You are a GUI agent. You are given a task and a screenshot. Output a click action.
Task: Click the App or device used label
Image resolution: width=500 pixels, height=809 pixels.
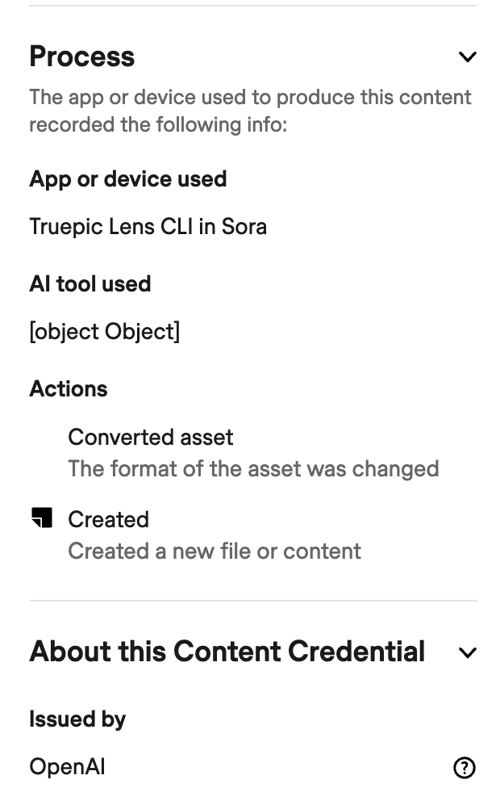127,178
